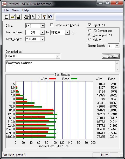Viewport: 125px width, 159px height.
Task: Click the About question mark icon
Action: pos(44,17)
